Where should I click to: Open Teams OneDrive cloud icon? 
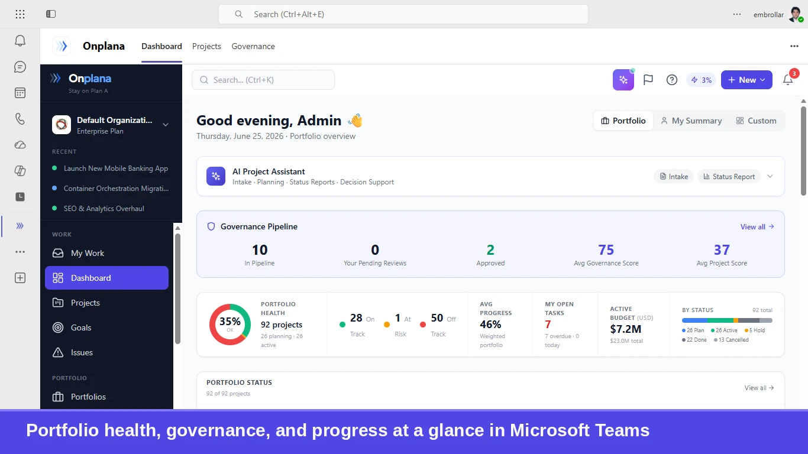coord(20,145)
